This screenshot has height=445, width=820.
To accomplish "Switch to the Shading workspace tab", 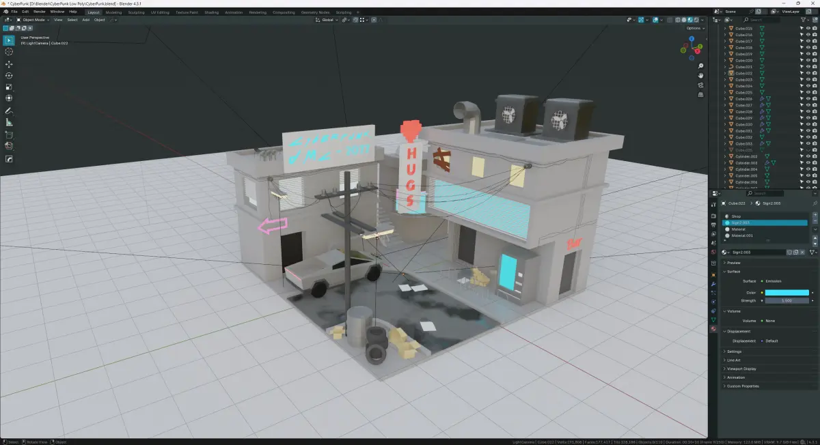I will (211, 12).
